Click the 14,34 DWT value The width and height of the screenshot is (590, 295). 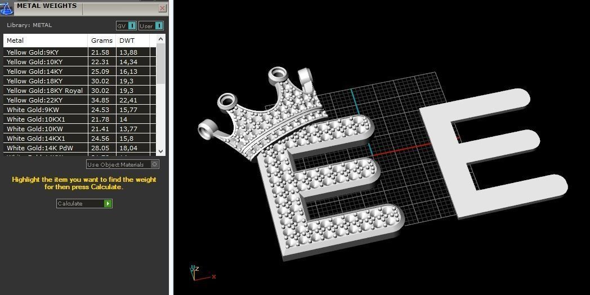pyautogui.click(x=128, y=62)
